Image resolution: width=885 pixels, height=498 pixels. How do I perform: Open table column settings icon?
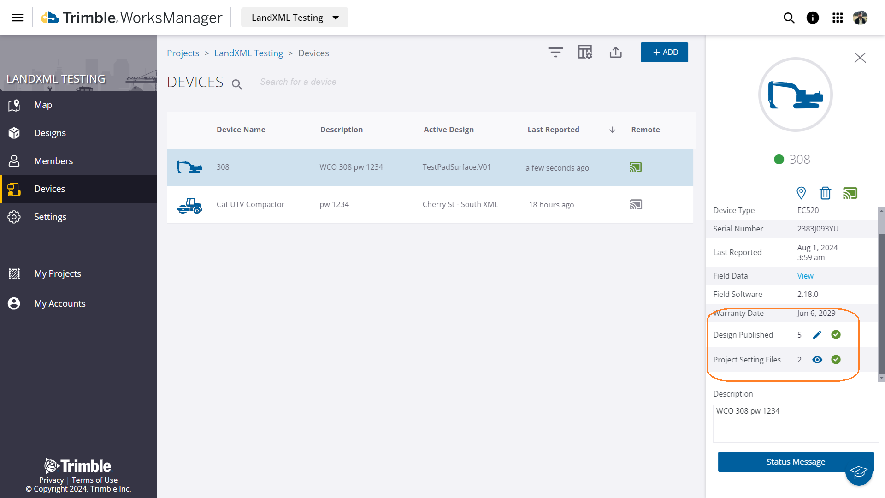[585, 52]
